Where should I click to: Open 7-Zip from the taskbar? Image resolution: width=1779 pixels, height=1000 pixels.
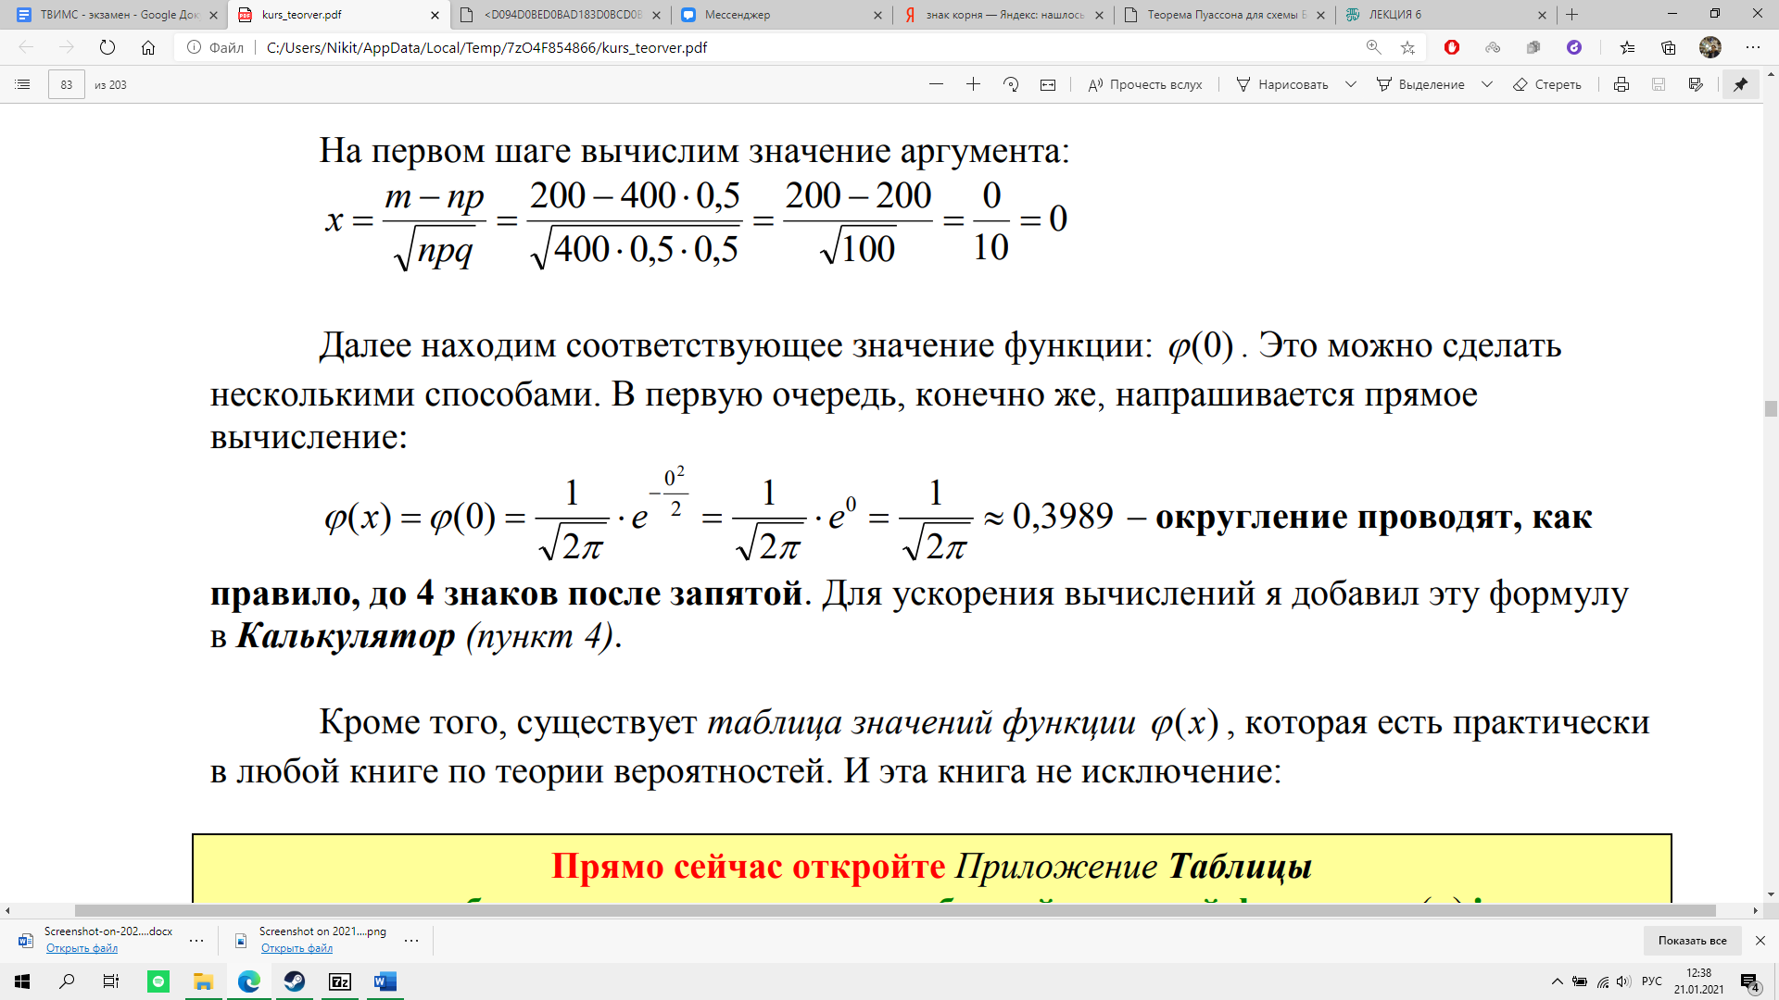(340, 981)
